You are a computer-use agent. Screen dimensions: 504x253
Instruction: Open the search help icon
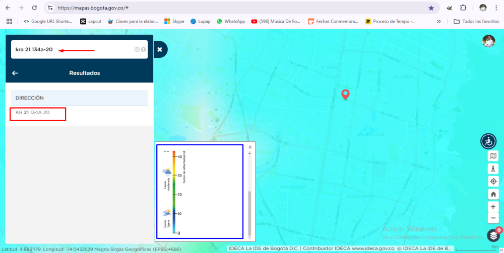[143, 49]
